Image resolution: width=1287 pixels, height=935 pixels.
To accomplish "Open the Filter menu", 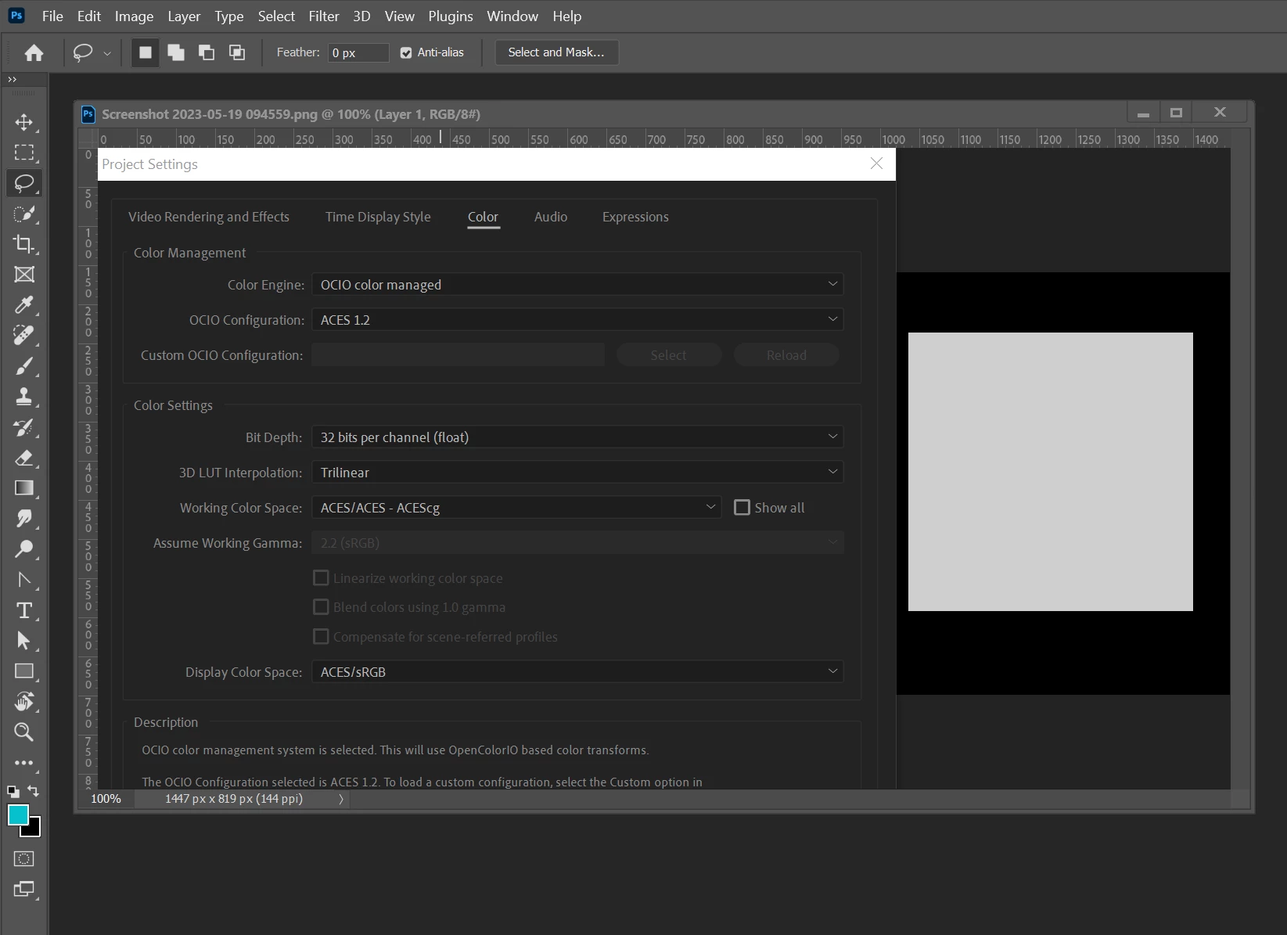I will (324, 16).
